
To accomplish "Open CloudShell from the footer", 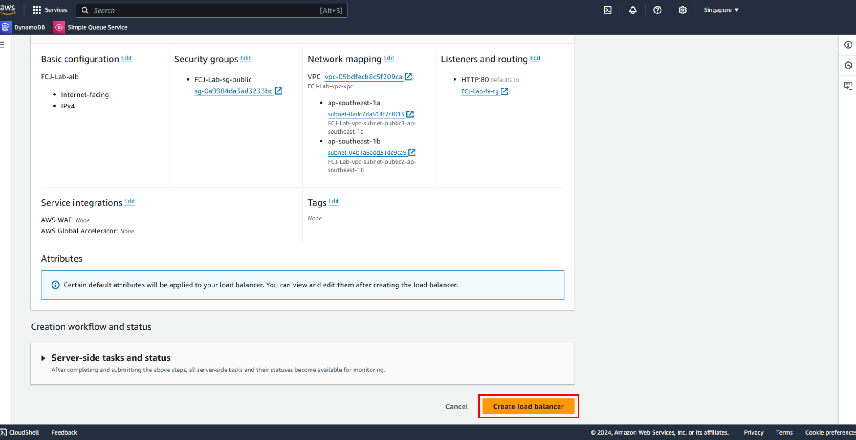I will coord(20,432).
